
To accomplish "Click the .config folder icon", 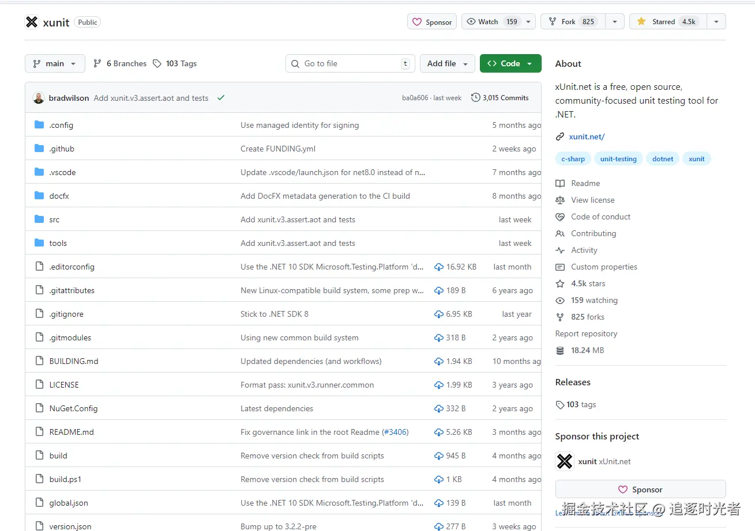I will [39, 125].
